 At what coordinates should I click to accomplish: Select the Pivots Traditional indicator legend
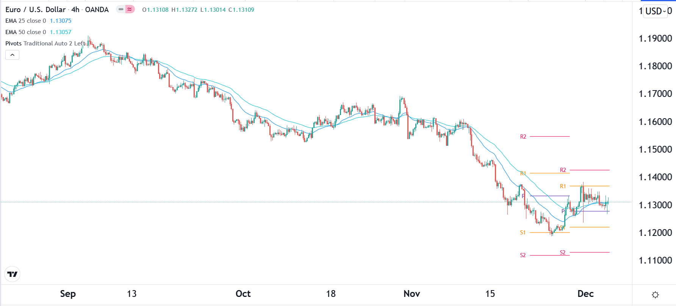coord(45,44)
